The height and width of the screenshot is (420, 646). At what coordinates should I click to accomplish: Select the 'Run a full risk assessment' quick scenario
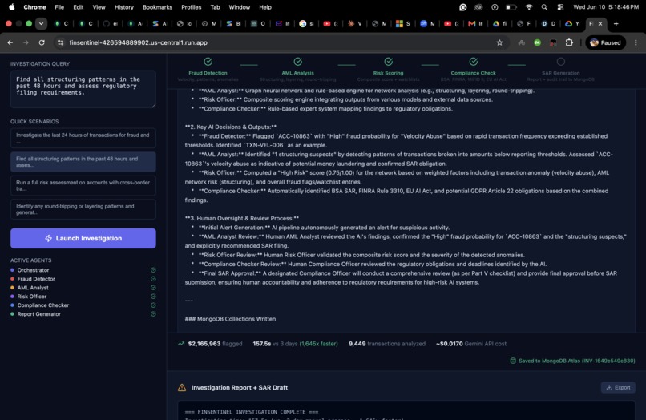click(x=83, y=185)
